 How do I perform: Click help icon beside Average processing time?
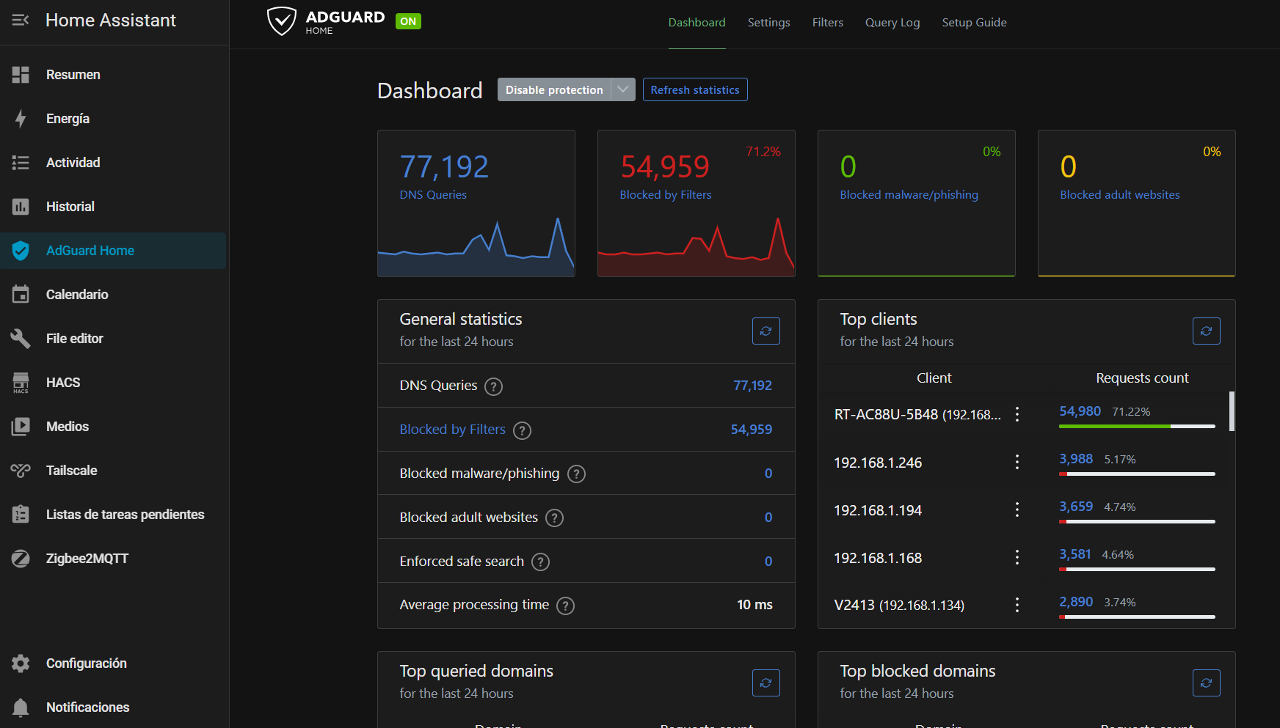pyautogui.click(x=565, y=606)
